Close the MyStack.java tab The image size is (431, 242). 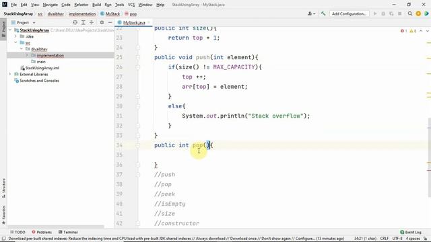[149, 22]
